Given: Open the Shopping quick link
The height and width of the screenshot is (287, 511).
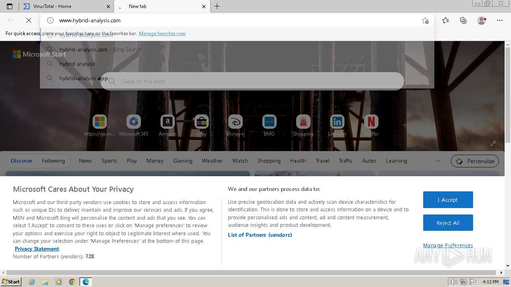Looking at the screenshot, I should pyautogui.click(x=303, y=126).
